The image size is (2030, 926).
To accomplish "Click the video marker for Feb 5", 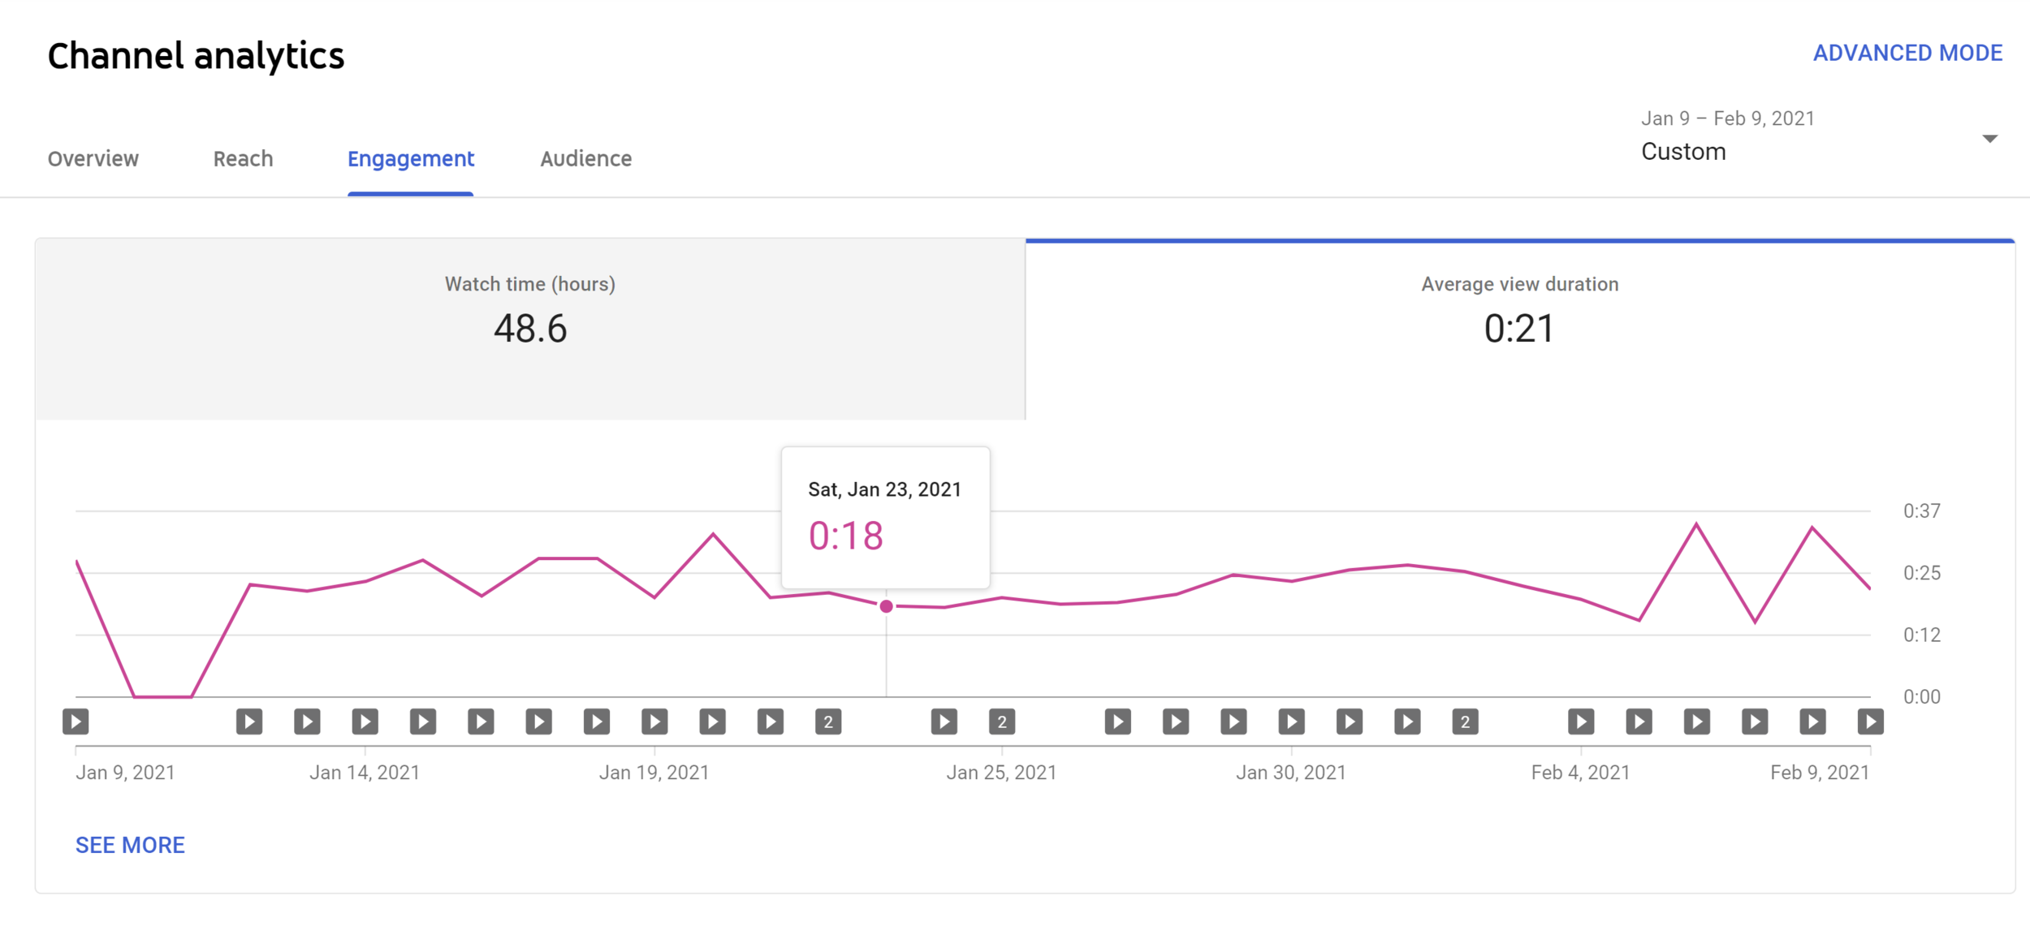I will coord(1639,721).
